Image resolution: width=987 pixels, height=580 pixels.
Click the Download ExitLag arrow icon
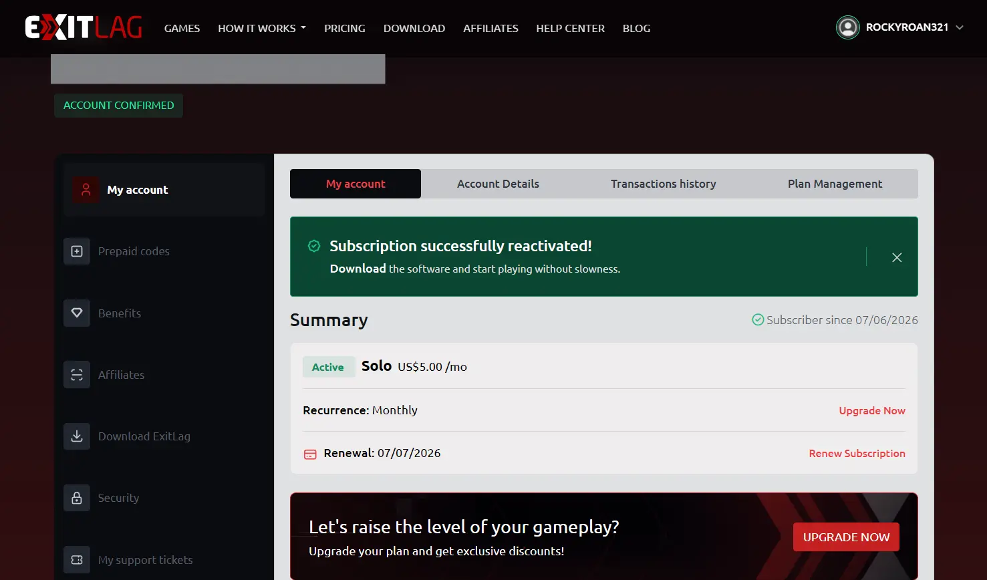77,436
